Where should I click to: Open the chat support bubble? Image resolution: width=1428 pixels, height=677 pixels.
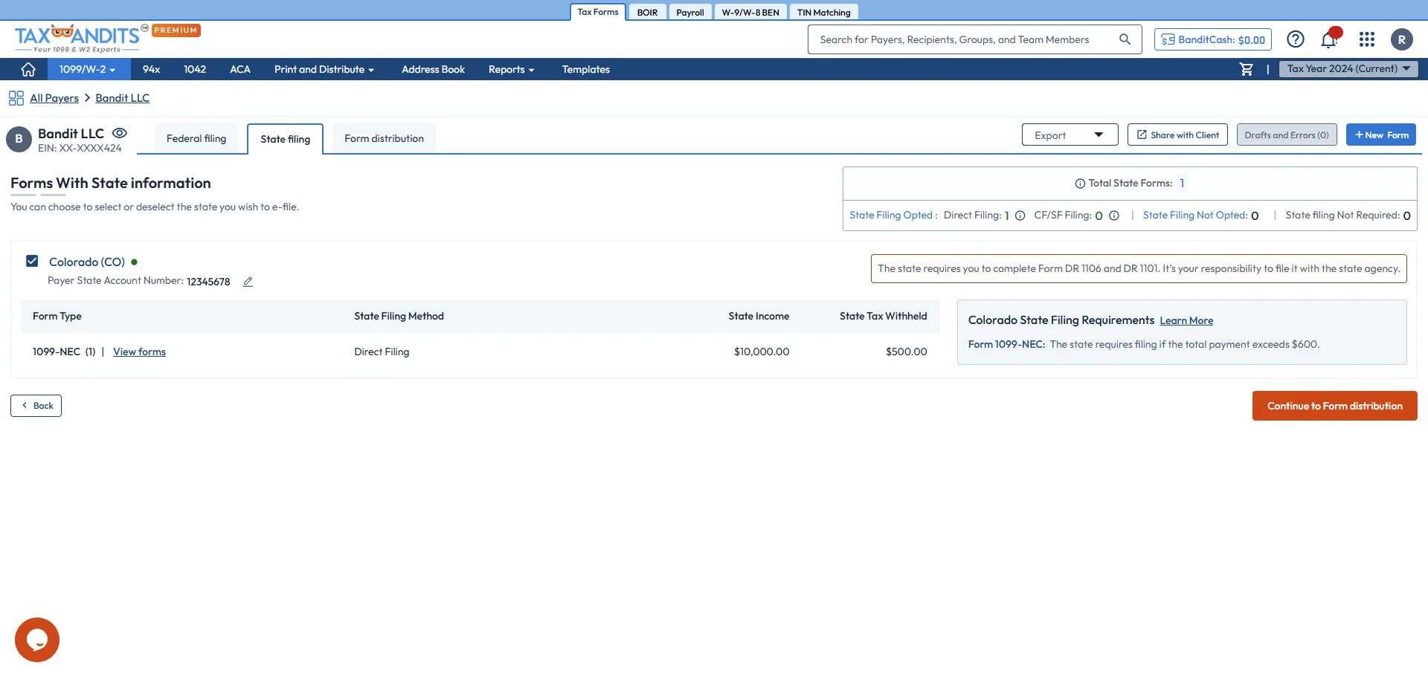(37, 639)
